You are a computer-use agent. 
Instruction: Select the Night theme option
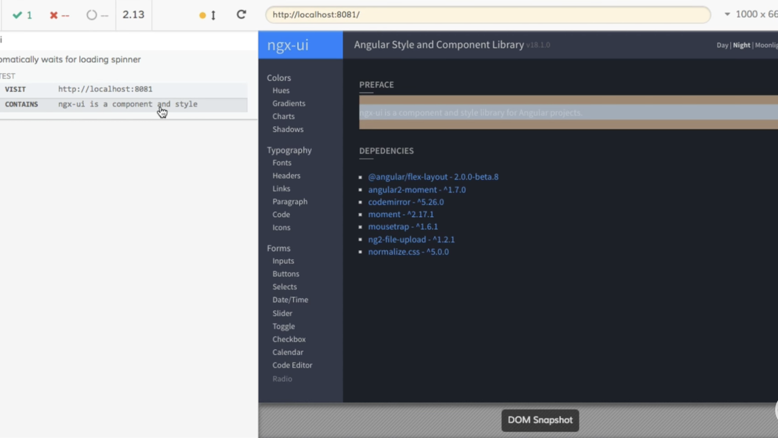tap(741, 45)
